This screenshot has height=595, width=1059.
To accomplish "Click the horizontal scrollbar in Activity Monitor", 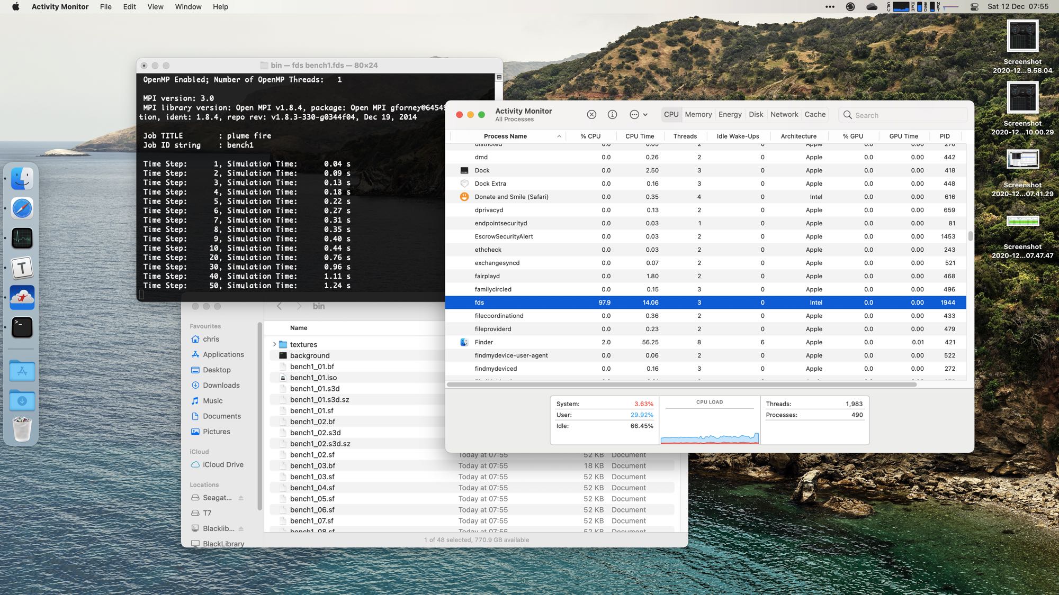I will coord(682,385).
